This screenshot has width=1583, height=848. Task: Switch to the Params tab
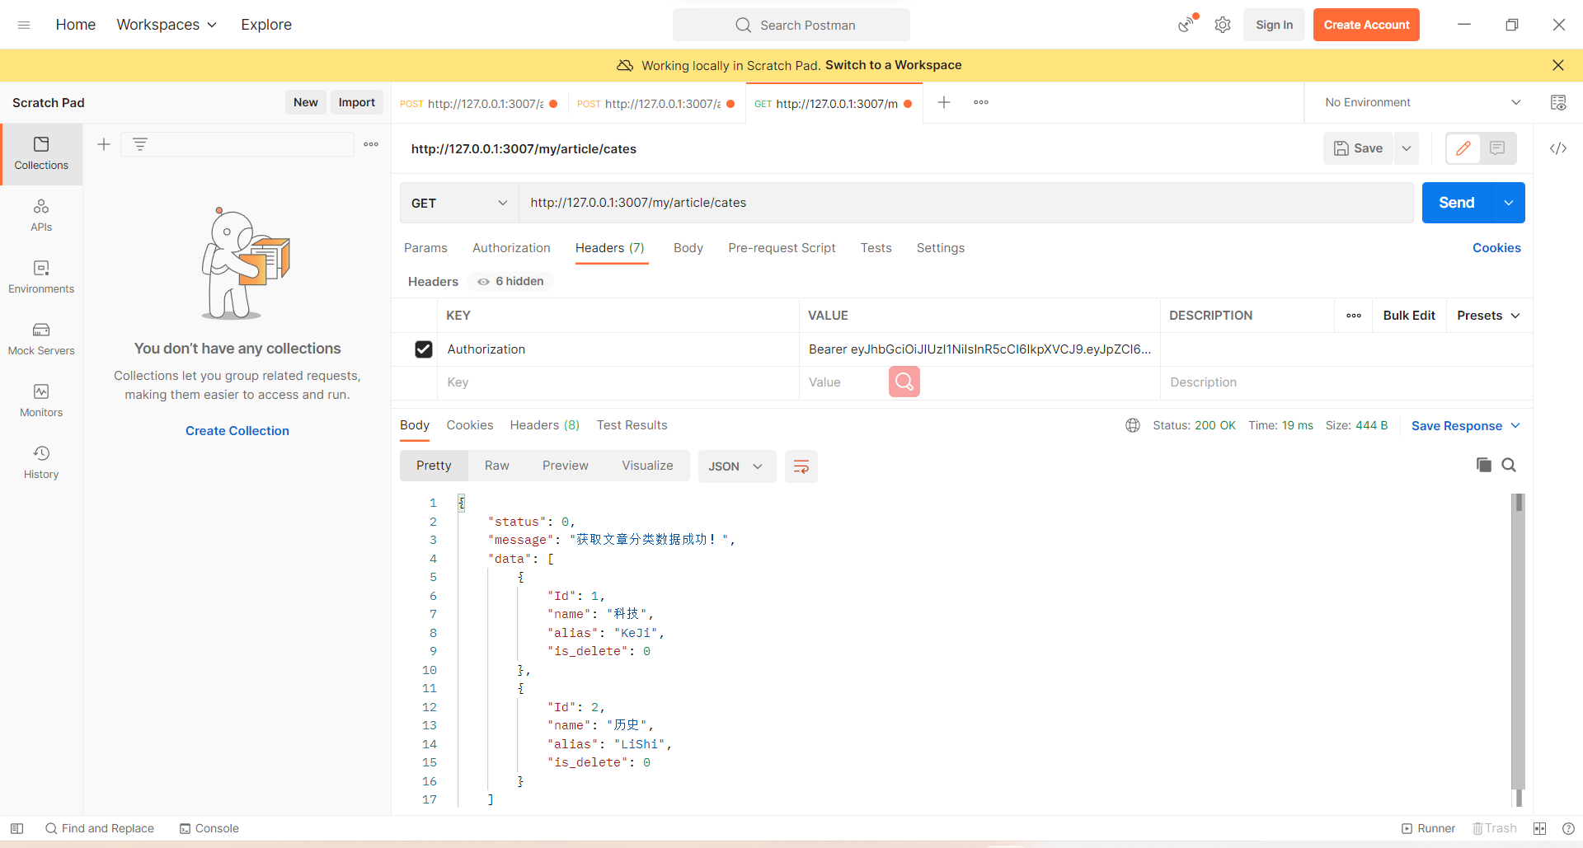pyautogui.click(x=425, y=248)
